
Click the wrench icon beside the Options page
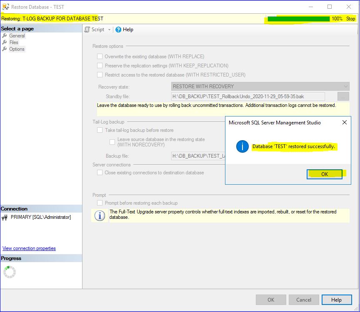[5, 49]
